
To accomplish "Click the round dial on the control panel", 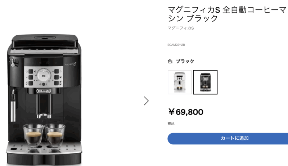I will 44,75.
